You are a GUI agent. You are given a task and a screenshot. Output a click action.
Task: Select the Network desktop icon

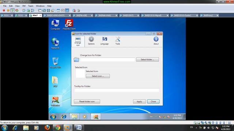pos(55,43)
